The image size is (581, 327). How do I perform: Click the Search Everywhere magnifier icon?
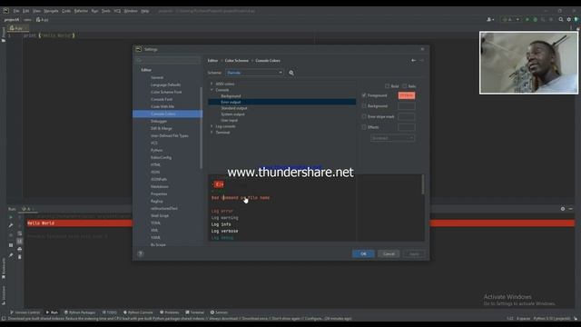tap(561, 20)
